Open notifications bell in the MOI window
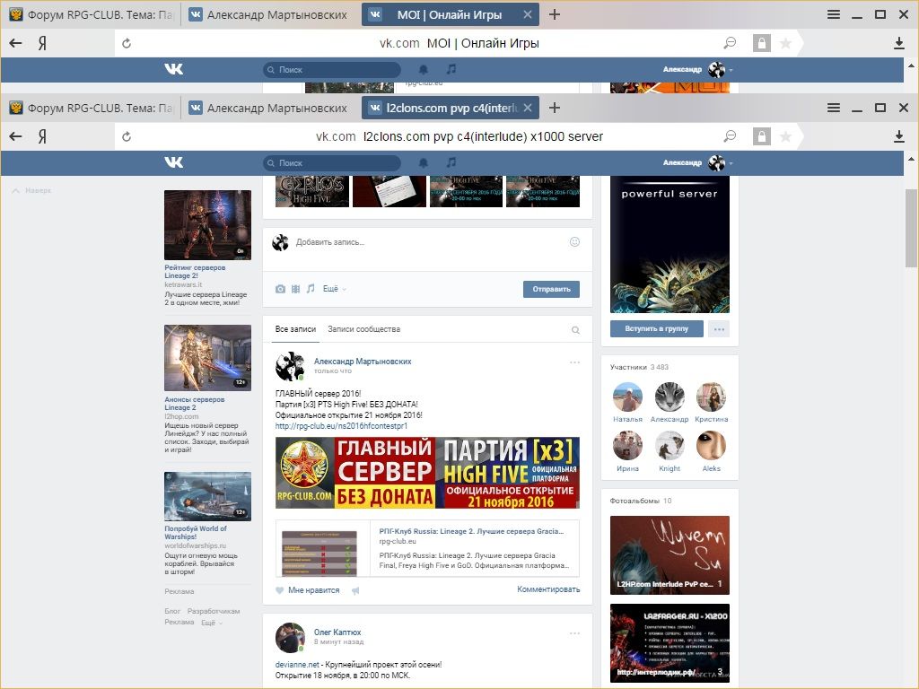This screenshot has height=689, width=919. 424,69
